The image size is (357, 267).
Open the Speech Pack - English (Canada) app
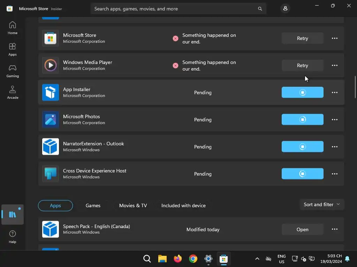click(x=302, y=229)
